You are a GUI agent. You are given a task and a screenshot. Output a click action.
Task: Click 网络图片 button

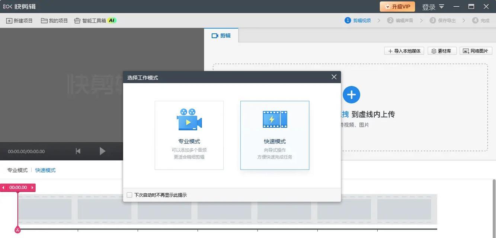476,51
